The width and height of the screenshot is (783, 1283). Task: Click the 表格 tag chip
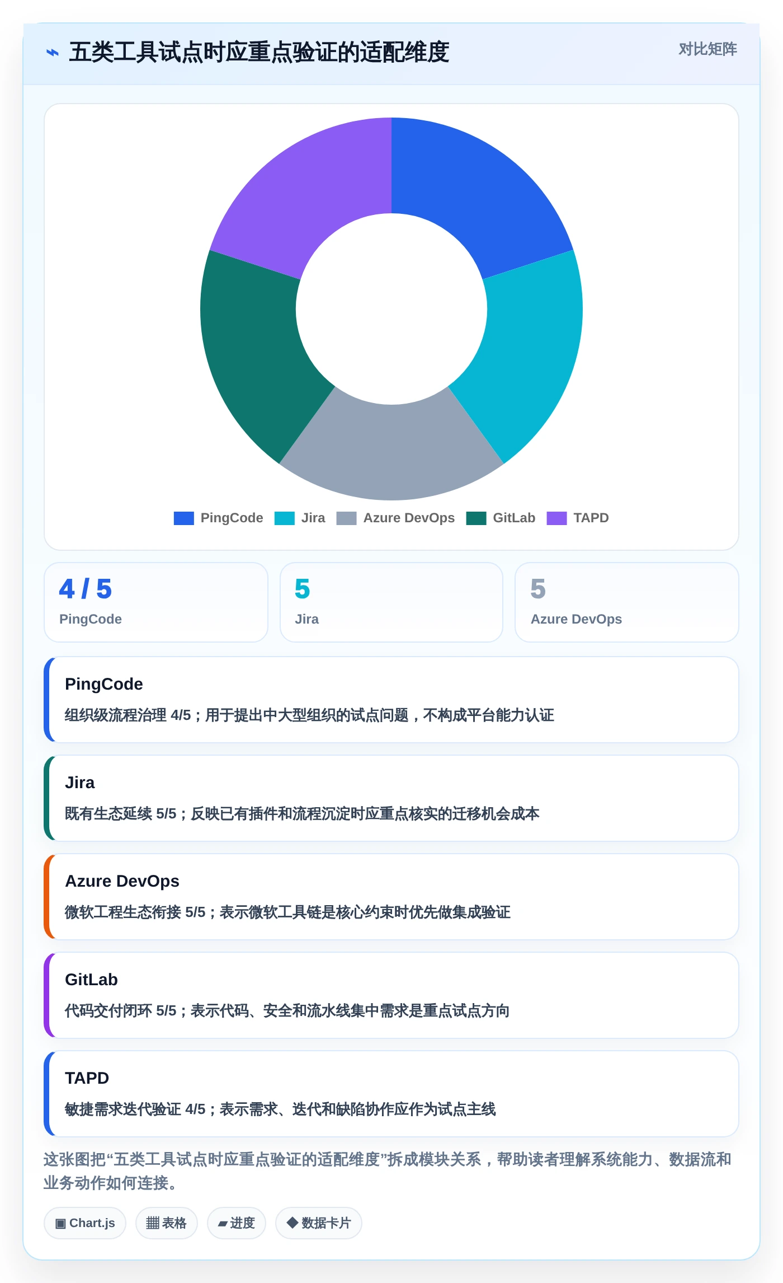[x=167, y=1223]
